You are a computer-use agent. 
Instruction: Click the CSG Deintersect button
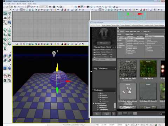click(10, 61)
